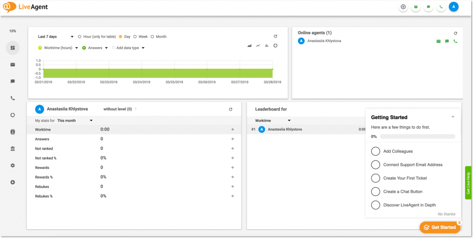The height and width of the screenshot is (238, 473).
Task: Check off Connect Support Email Address circle
Action: (x=376, y=165)
